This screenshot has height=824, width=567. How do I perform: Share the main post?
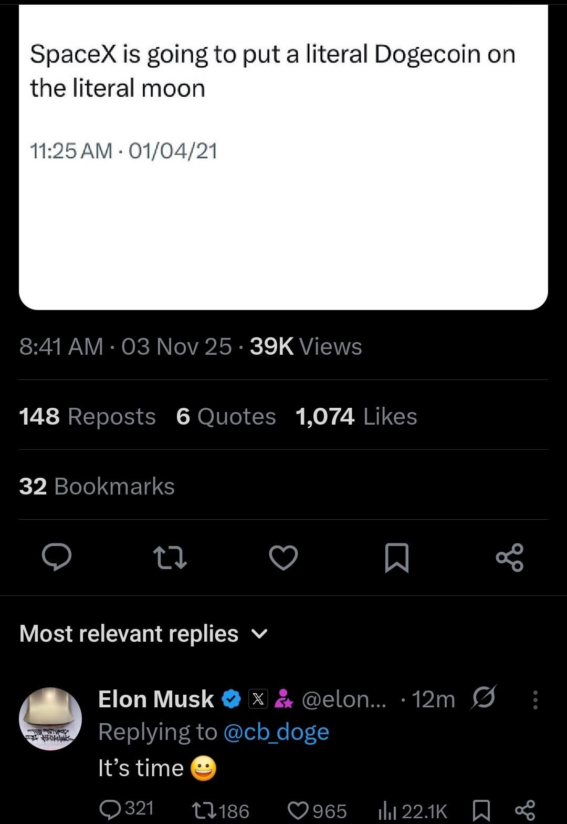pyautogui.click(x=510, y=557)
